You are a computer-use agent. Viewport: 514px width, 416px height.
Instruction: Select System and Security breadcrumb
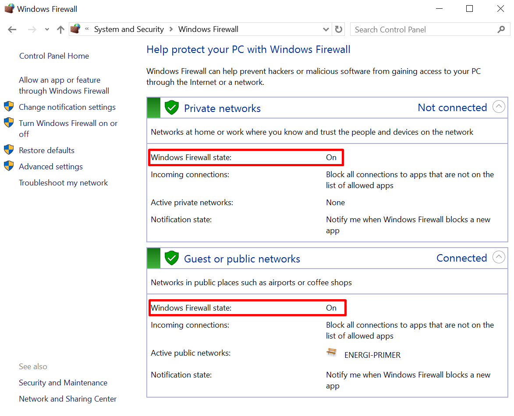129,29
